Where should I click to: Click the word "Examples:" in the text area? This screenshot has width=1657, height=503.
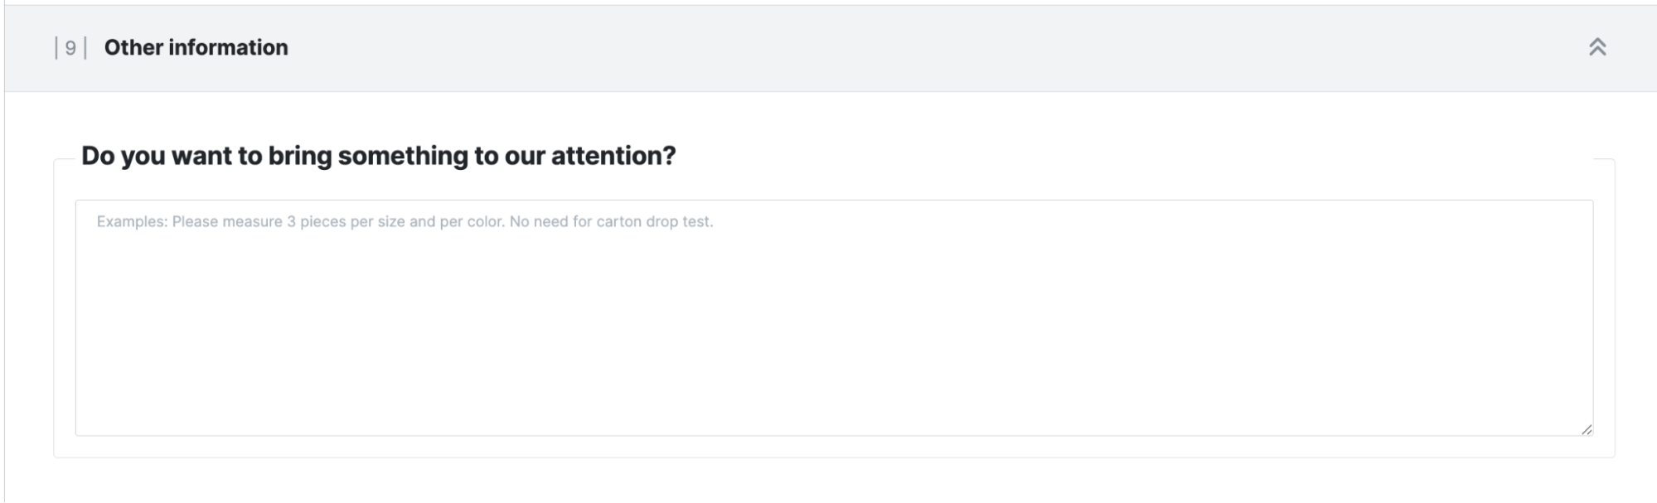[x=132, y=221]
